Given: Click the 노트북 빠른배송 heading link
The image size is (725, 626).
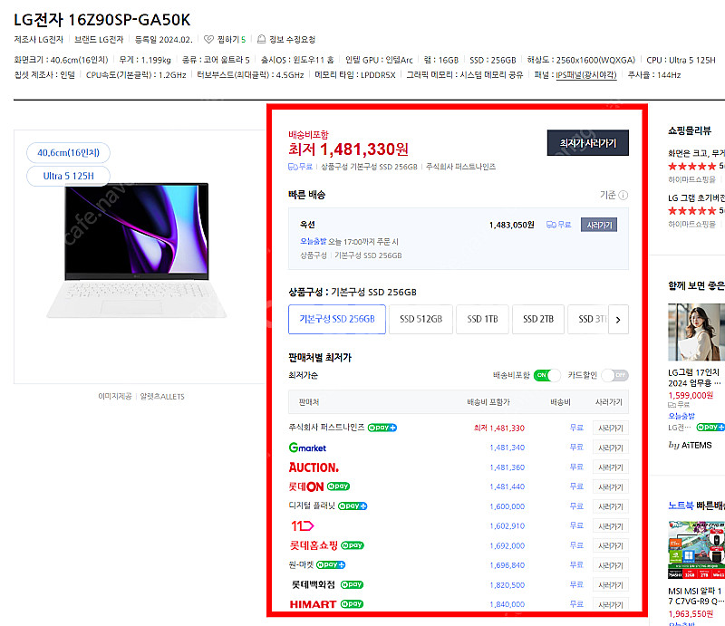Looking at the screenshot, I should [696, 506].
